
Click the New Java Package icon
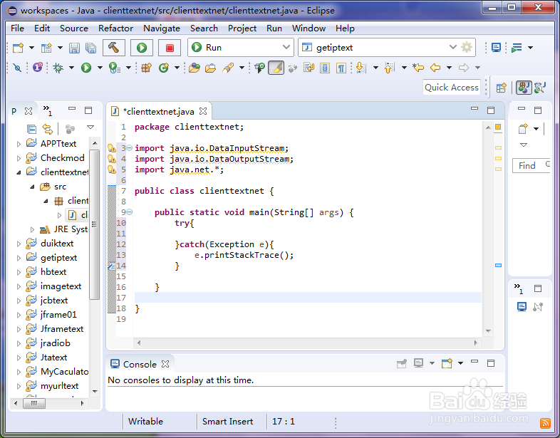pos(147,68)
